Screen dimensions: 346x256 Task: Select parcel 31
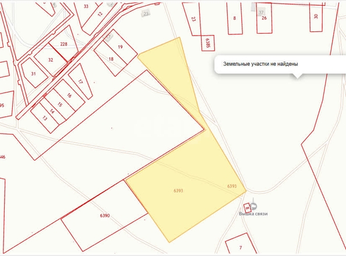click(x=34, y=74)
